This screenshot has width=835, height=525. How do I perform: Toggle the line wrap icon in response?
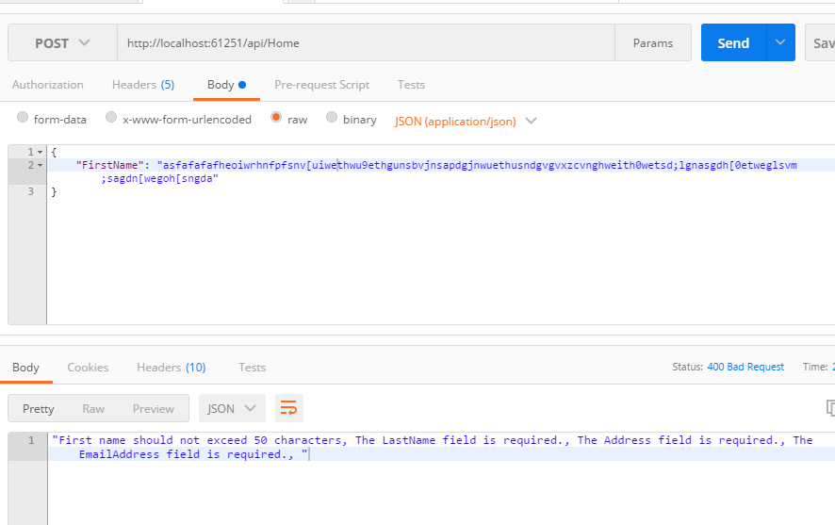pos(289,408)
